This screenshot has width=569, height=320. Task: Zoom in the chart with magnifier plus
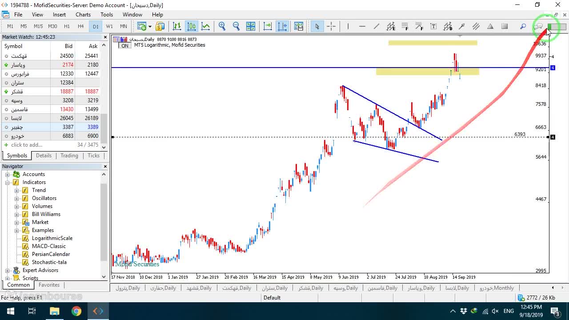(x=222, y=26)
